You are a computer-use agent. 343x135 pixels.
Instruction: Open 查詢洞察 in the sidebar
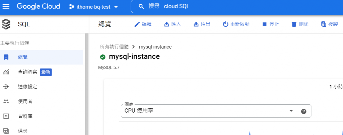[27, 72]
